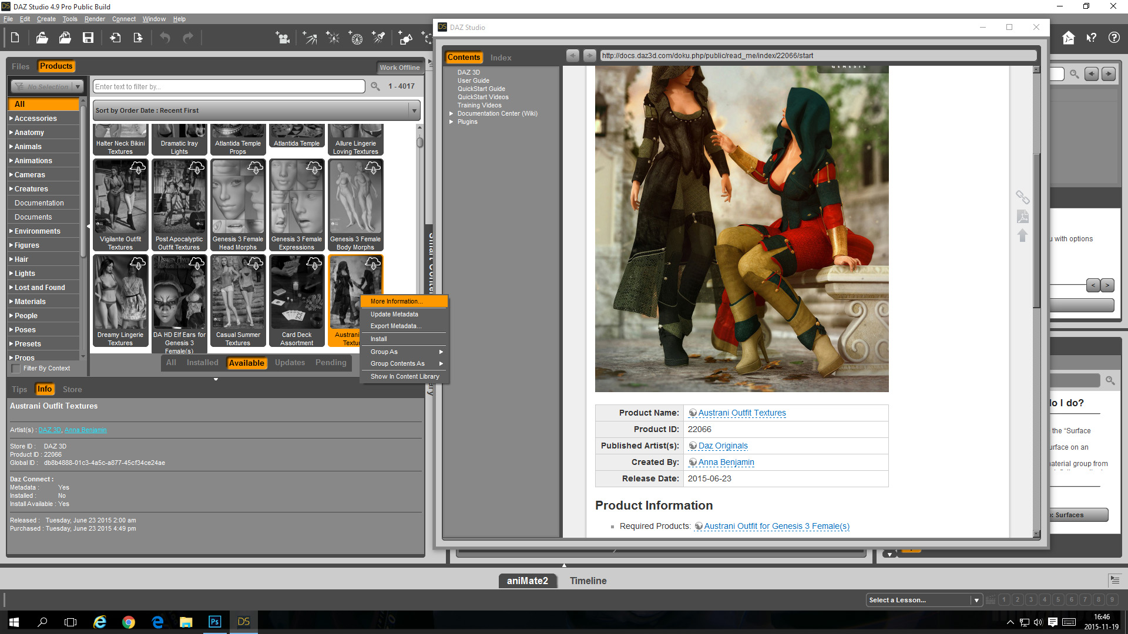Click the search magnifier beside the product filter
Image resolution: width=1128 pixels, height=634 pixels.
[375, 87]
